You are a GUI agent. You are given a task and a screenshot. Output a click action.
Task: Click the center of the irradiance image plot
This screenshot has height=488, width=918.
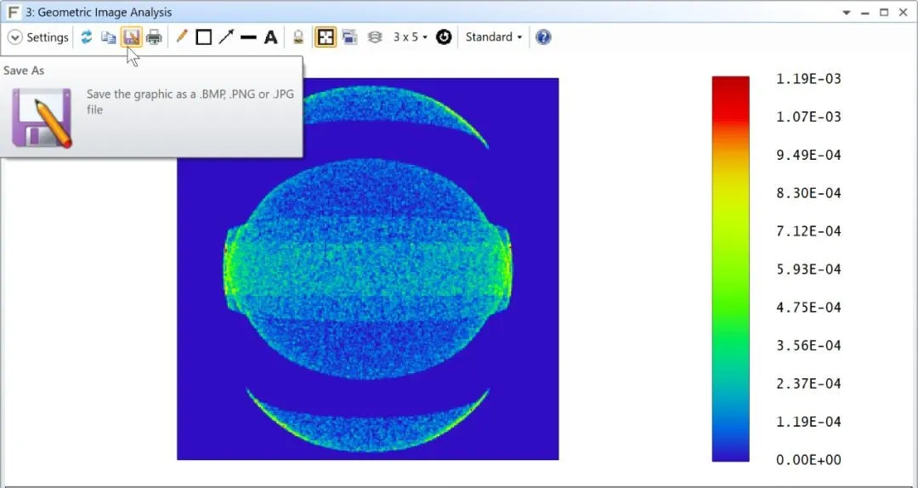367,269
